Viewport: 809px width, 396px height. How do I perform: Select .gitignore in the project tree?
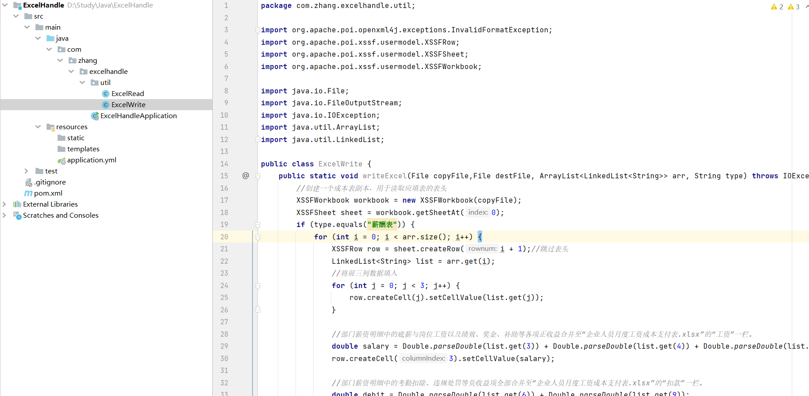pos(50,182)
